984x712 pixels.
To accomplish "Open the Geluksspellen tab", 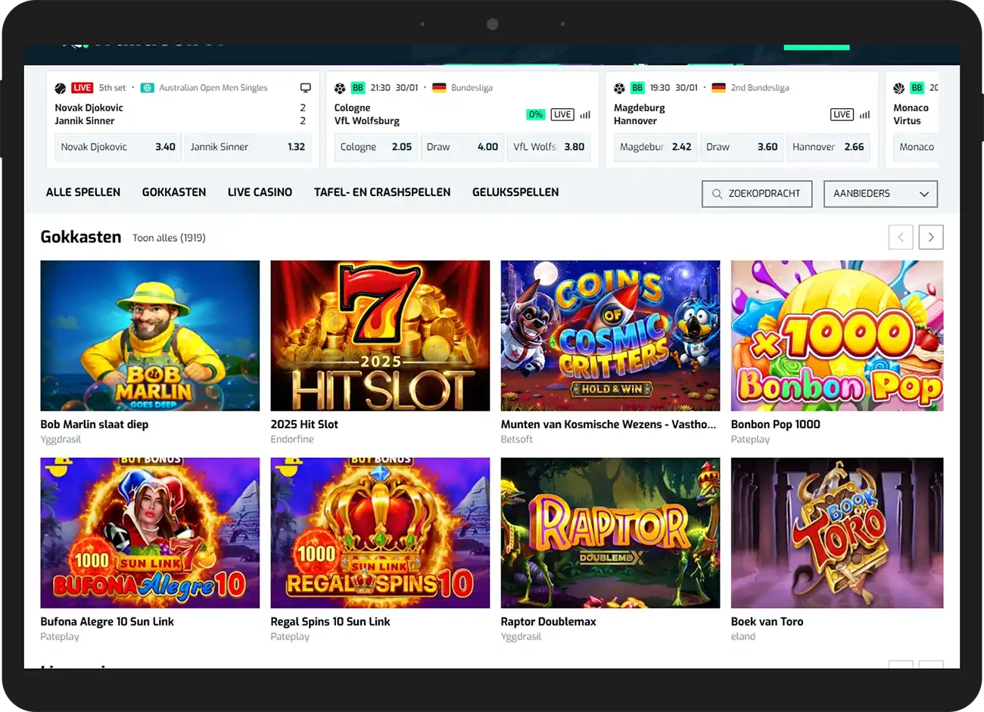I will tap(515, 192).
